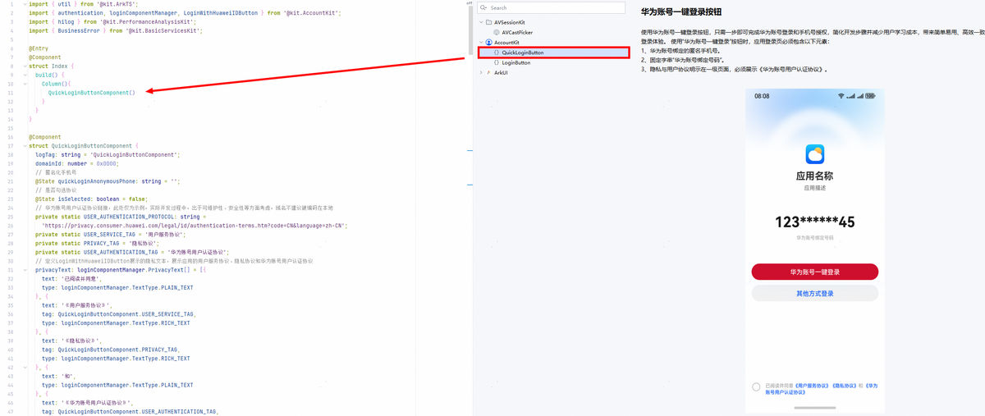Expand the ArkUI tree node
This screenshot has height=416, width=985.
click(481, 72)
